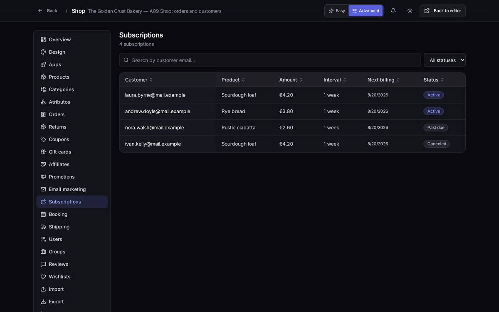Sort table by Customer column
This screenshot has height=312, width=499.
click(139, 80)
